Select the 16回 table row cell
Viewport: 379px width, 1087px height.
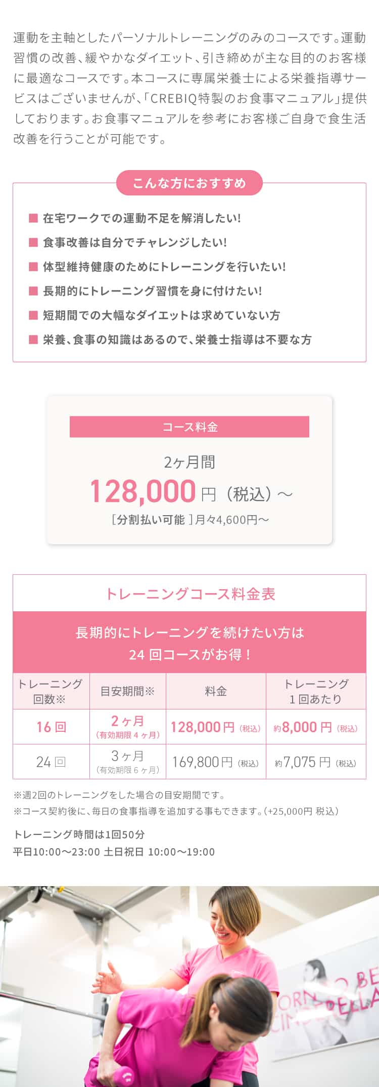click(51, 727)
